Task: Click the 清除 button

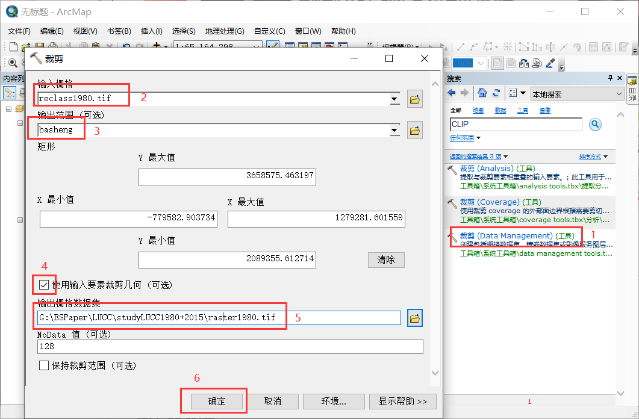Action: pyautogui.click(x=386, y=260)
